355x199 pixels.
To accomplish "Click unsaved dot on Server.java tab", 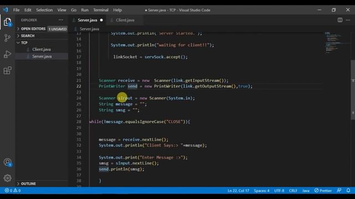I will (x=102, y=20).
